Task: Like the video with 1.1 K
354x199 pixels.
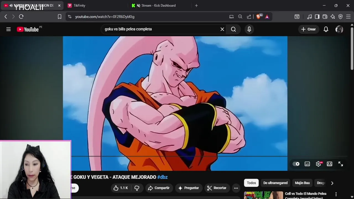Action: pyautogui.click(x=121, y=188)
